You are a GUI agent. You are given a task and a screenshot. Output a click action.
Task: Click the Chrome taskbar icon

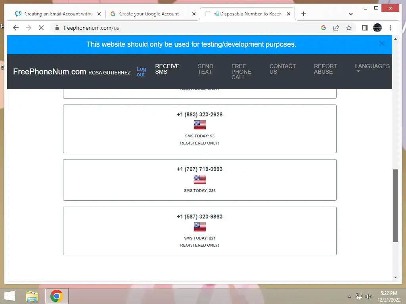pos(57,296)
